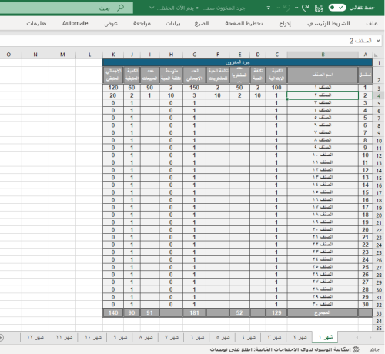Expand the file name save status chevron

pos(152,8)
